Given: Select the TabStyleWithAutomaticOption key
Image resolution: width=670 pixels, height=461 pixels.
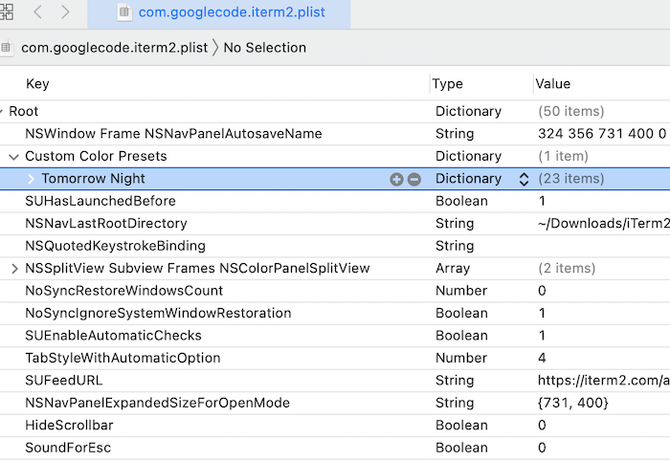Looking at the screenshot, I should click(x=123, y=358).
